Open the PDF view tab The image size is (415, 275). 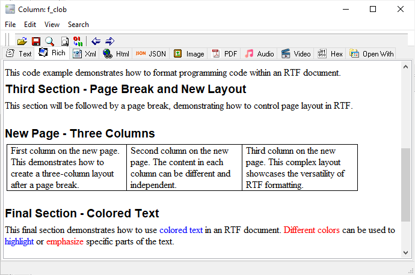[224, 53]
